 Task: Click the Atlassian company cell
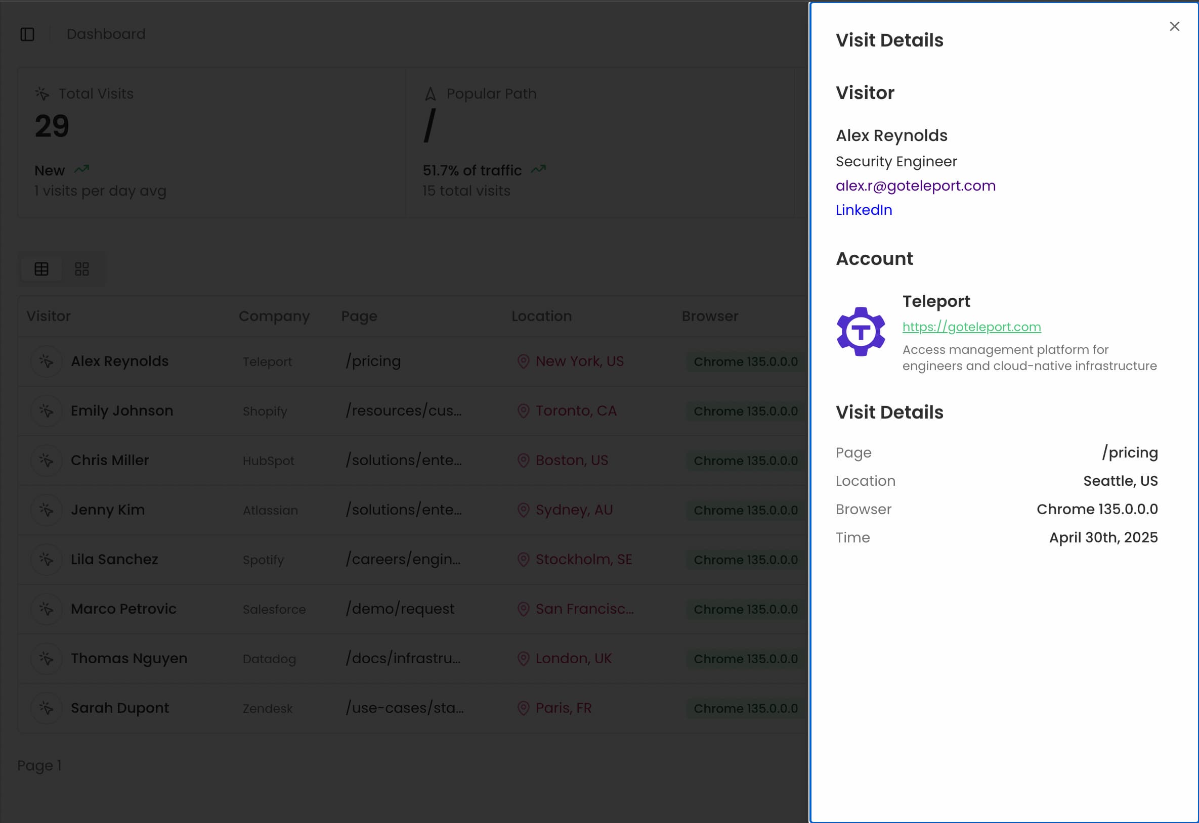(x=270, y=511)
